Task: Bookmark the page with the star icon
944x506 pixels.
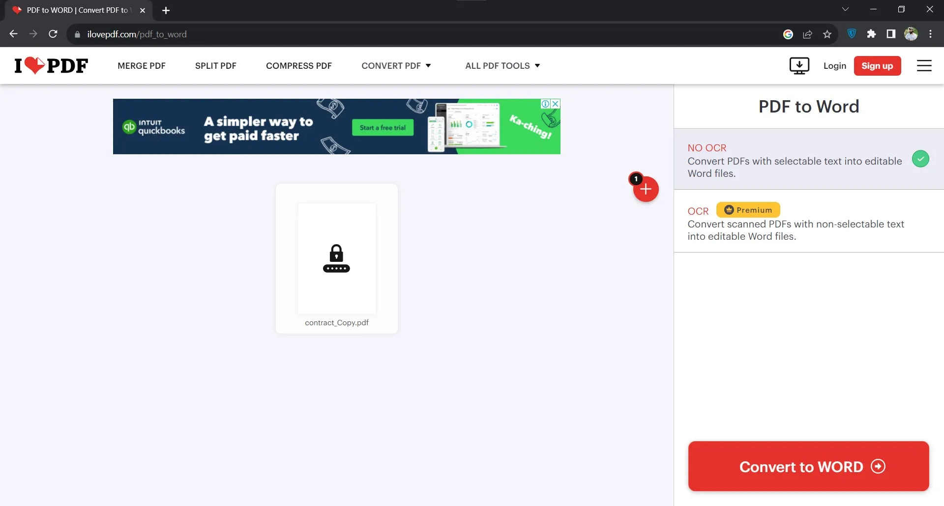Action: click(827, 34)
